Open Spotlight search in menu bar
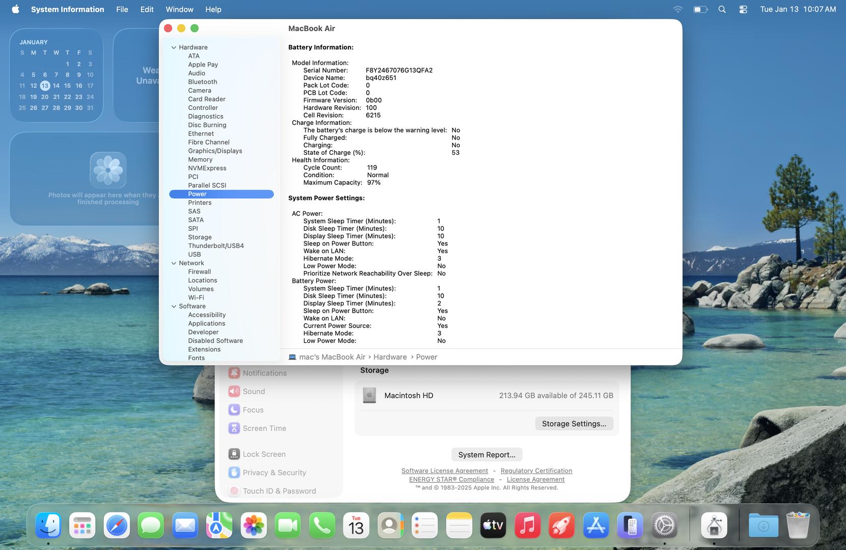The width and height of the screenshot is (846, 550). (x=722, y=9)
